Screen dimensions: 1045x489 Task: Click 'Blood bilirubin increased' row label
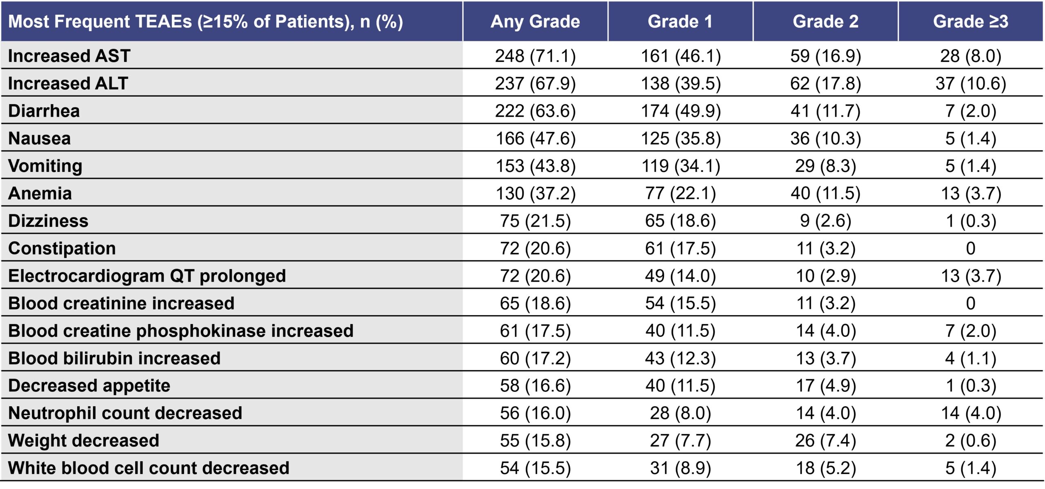(x=114, y=358)
